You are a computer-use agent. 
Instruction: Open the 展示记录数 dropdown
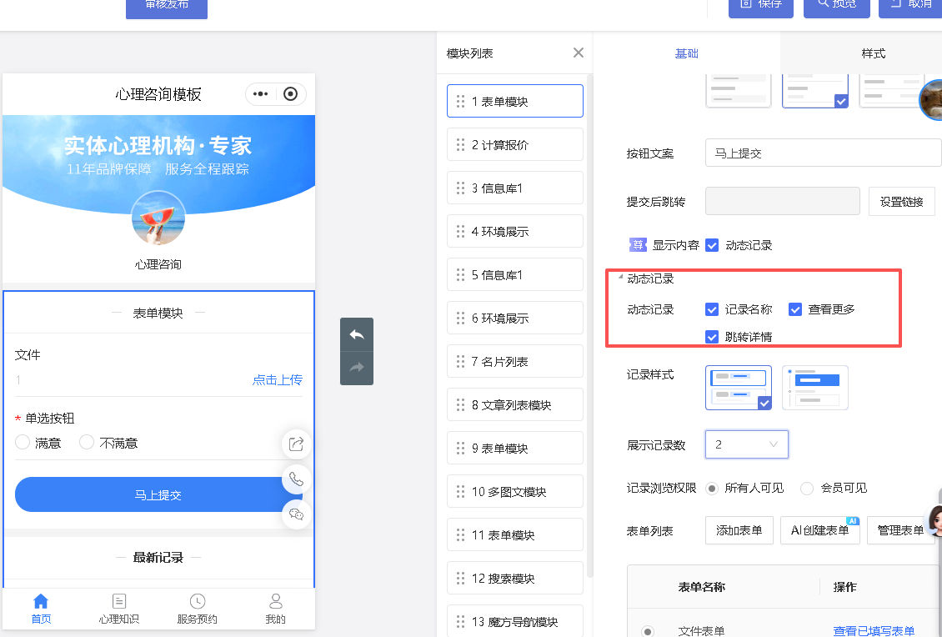pos(746,444)
